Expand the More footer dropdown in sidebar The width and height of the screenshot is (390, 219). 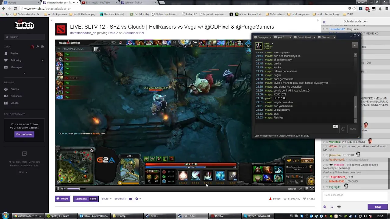[x=23, y=172]
